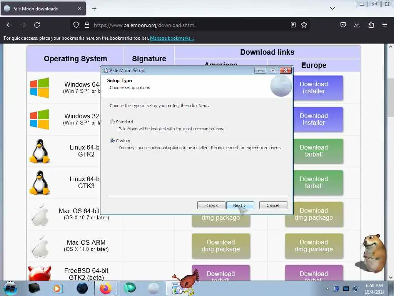The width and height of the screenshot is (394, 296).
Task: Click the Windows 32 logo icon
Action: [x=40, y=119]
